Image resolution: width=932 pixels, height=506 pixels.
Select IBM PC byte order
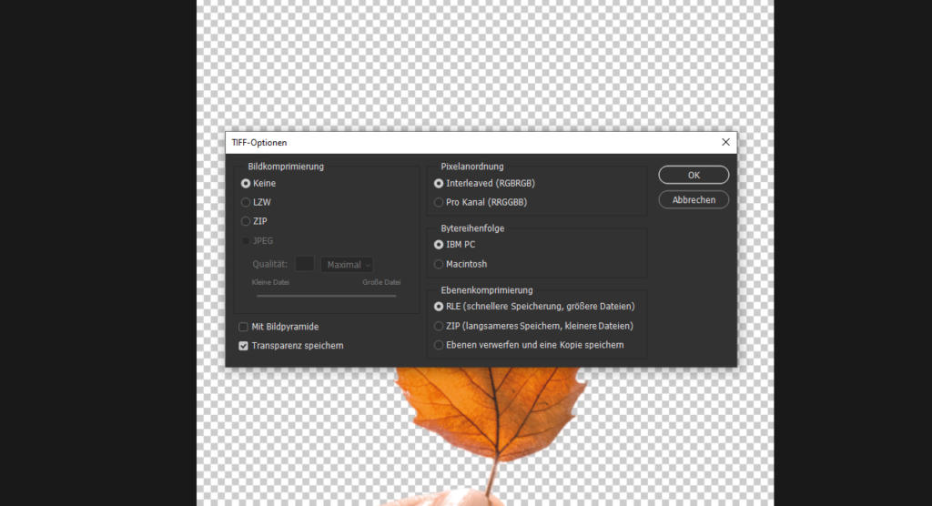click(x=440, y=245)
